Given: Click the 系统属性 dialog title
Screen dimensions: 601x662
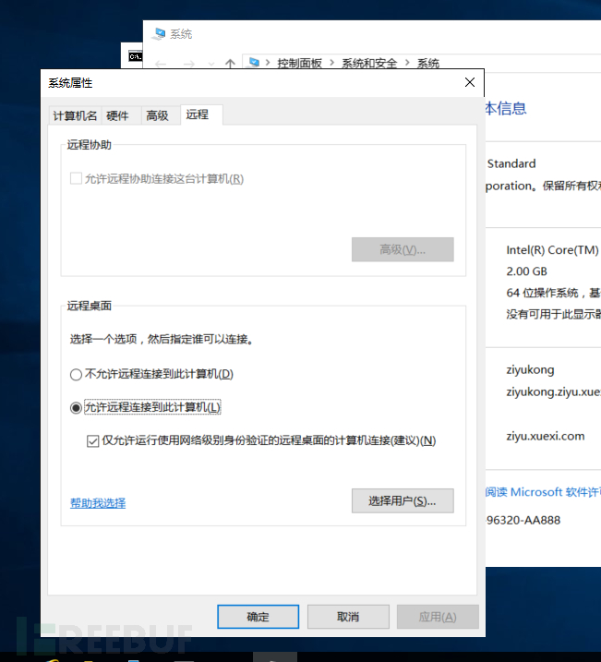Looking at the screenshot, I should 70,83.
